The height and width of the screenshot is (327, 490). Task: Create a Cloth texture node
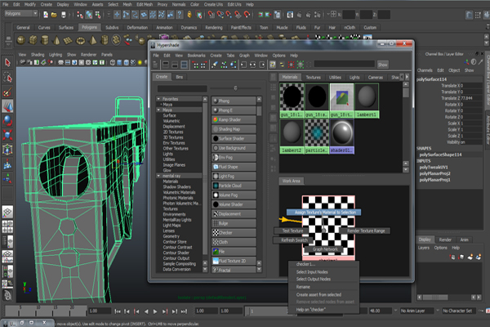[234, 242]
